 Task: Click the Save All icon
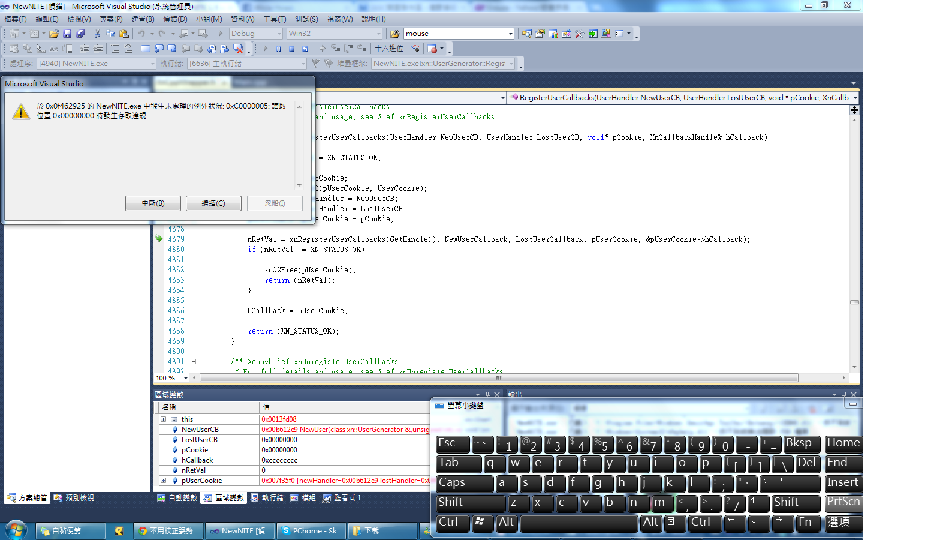pyautogui.click(x=80, y=34)
